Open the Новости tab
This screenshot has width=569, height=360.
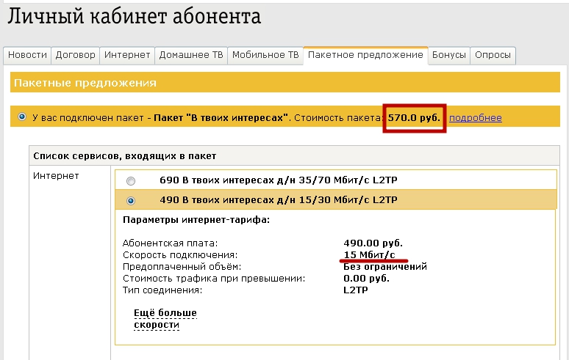tap(27, 56)
